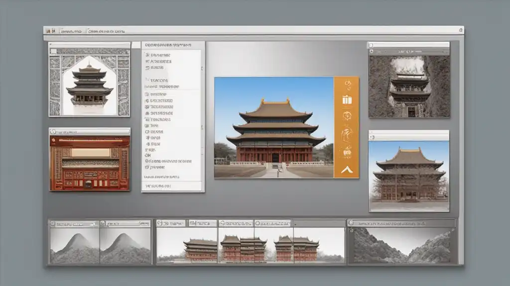
Task: Open the first tab in the main title bar
Action: (71, 31)
